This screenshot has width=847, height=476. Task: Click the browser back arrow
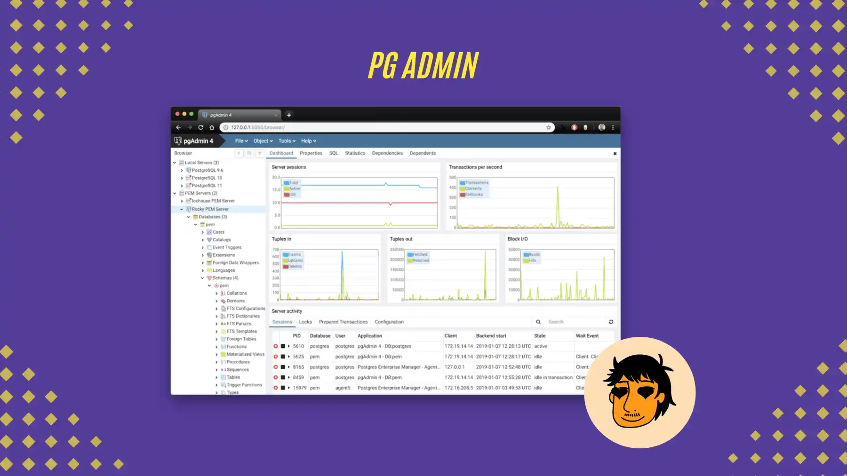pos(178,127)
